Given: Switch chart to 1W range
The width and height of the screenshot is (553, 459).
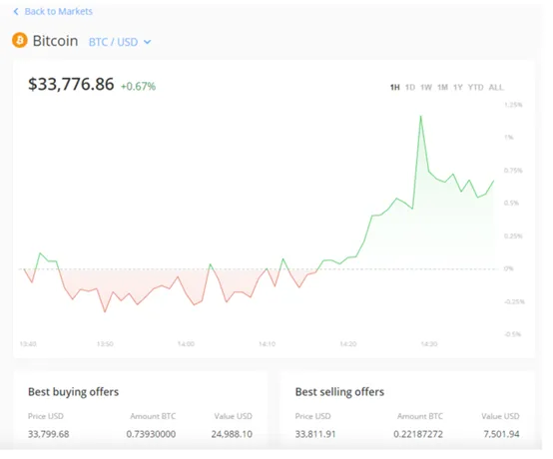Looking at the screenshot, I should [x=426, y=87].
